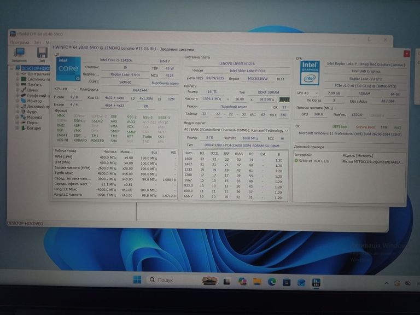The height and width of the screenshot is (315, 420).
Task: Click the 1600 row in memory timings table
Action: click(235, 160)
